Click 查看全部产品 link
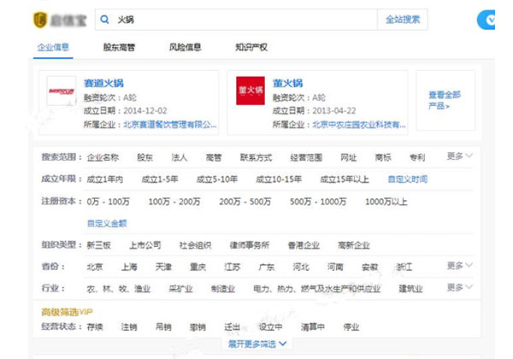The height and width of the screenshot is (359, 513). tap(445, 100)
